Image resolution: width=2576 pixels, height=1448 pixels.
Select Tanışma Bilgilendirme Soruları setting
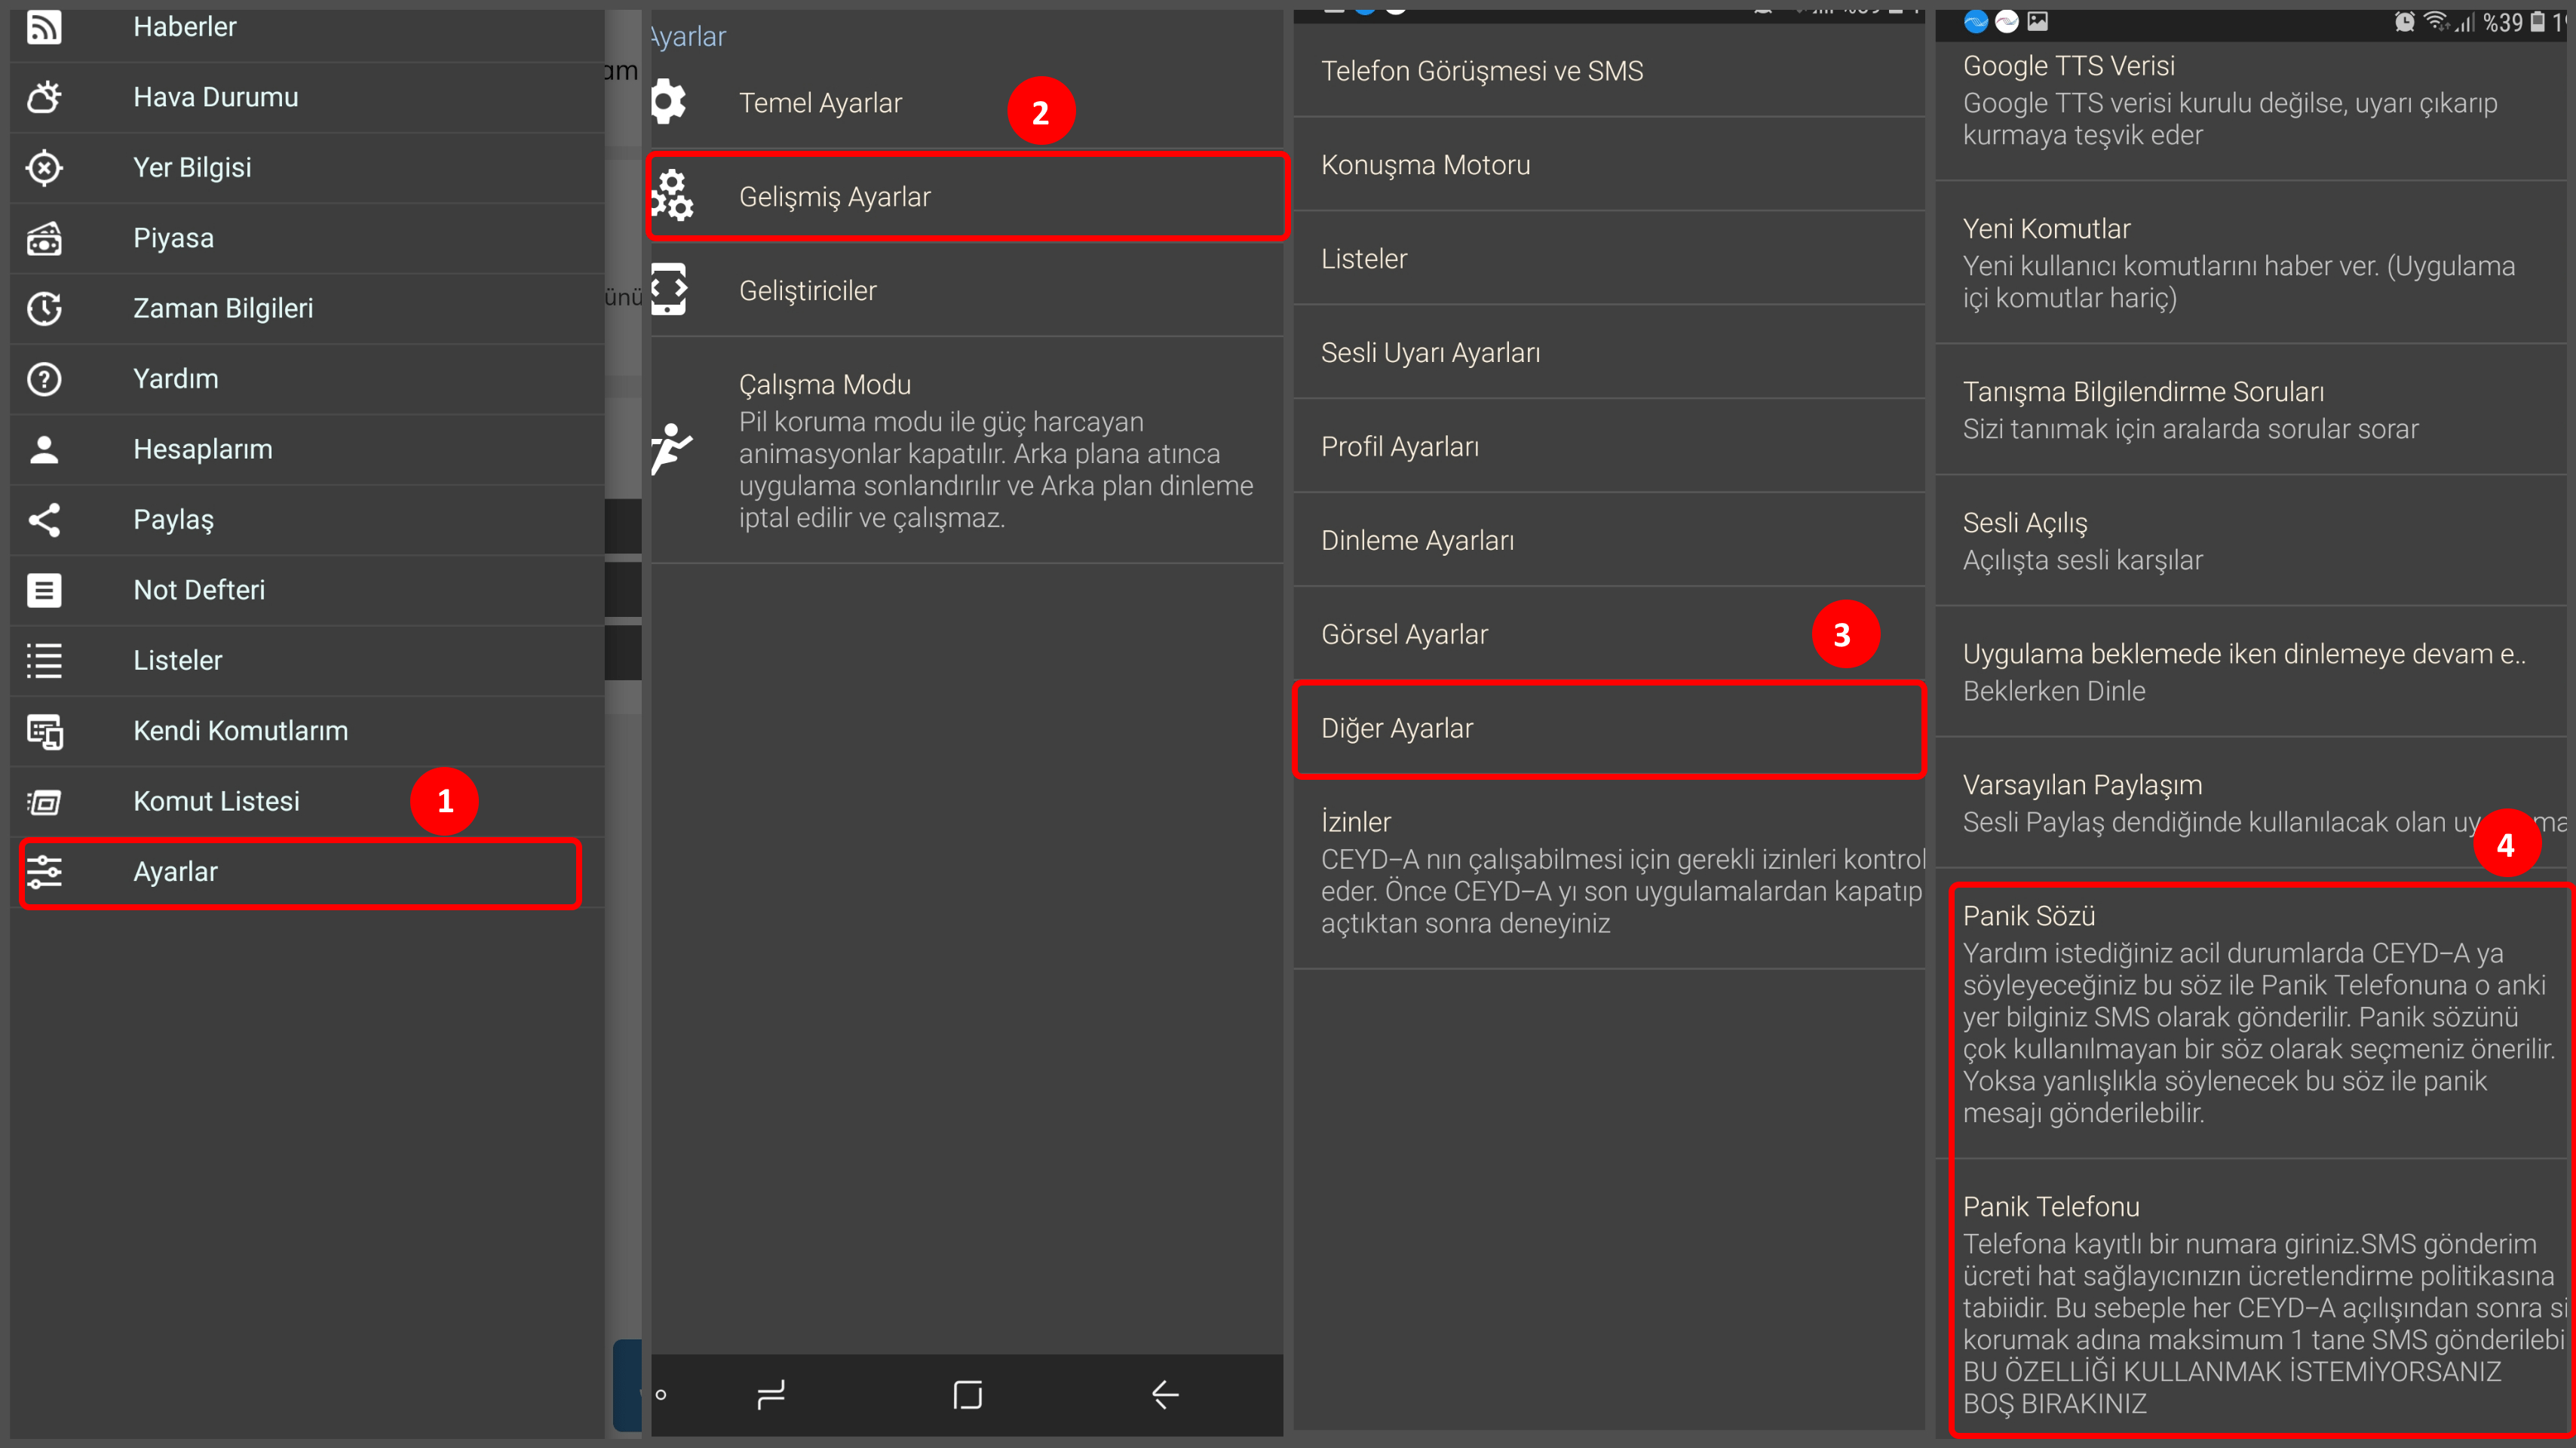coord(2251,410)
